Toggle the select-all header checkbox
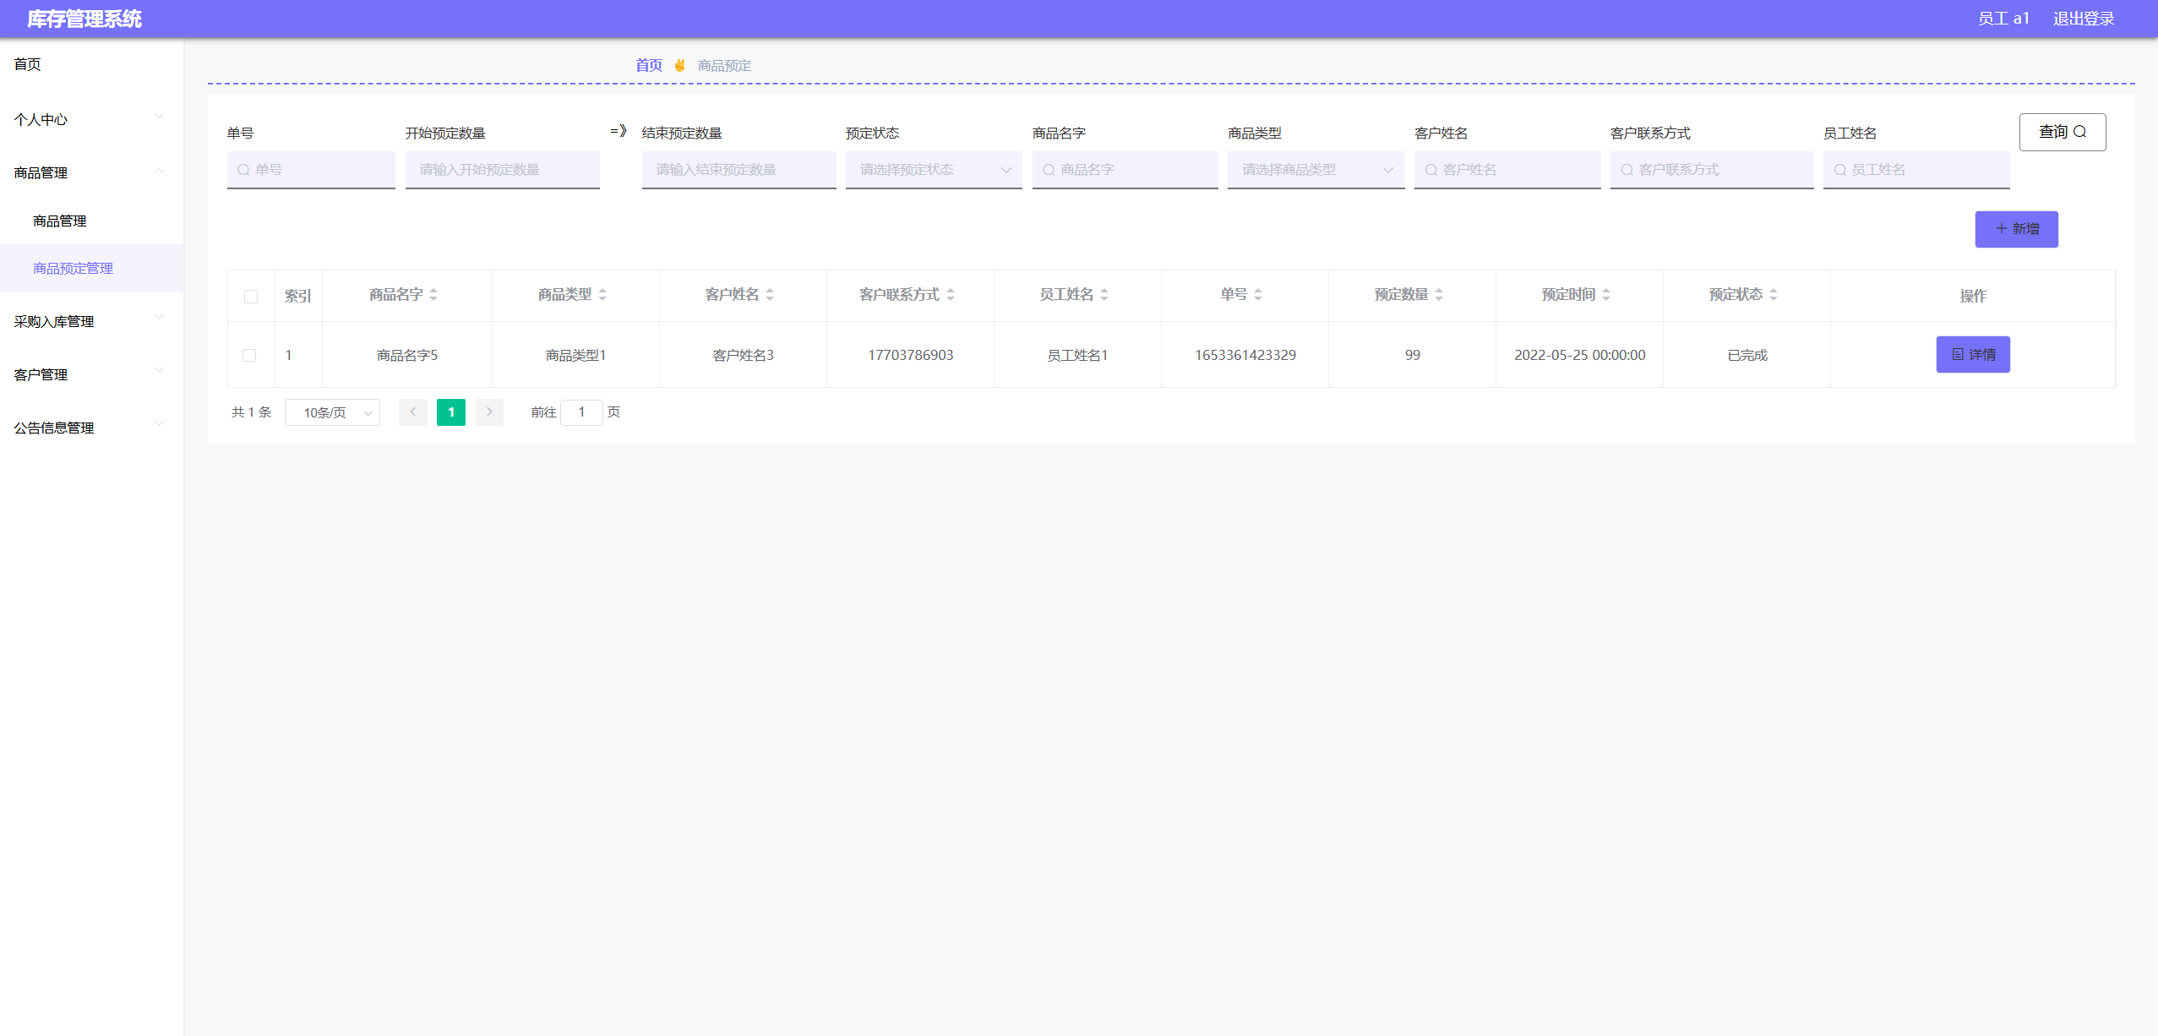Viewport: 2158px width, 1036px height. [251, 296]
